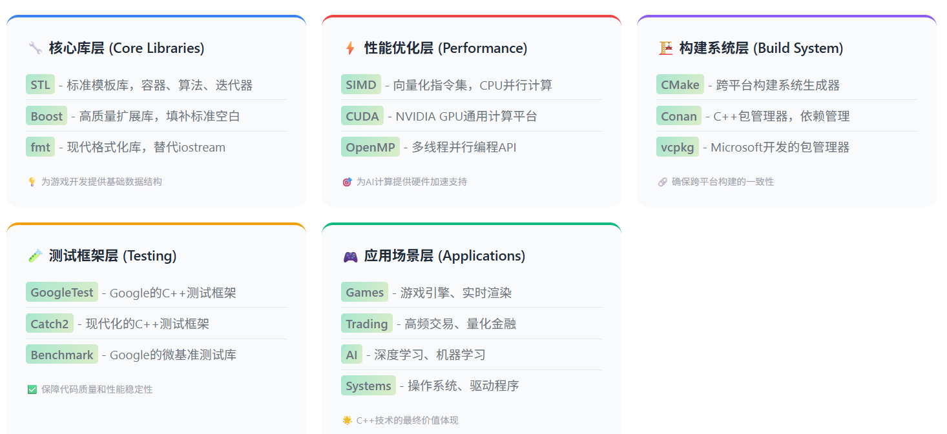Click text 游戏引擎、实时渲染
The height and width of the screenshot is (434, 947).
456,293
